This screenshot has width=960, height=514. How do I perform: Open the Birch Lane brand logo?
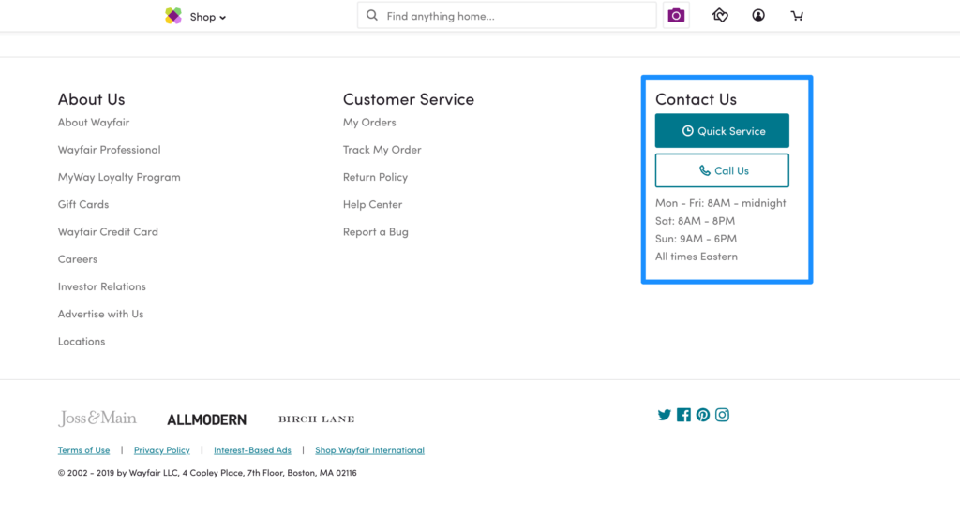pyautogui.click(x=317, y=419)
